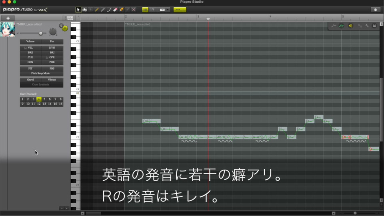Click the plus button below track panel
The image size is (384, 216).
62,208
